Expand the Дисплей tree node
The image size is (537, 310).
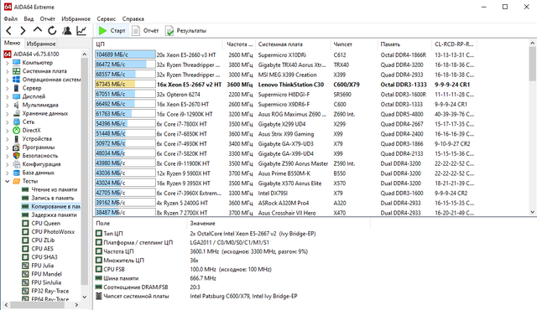point(8,96)
